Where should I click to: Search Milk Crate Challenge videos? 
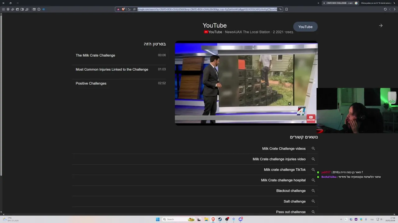[x=284, y=149]
